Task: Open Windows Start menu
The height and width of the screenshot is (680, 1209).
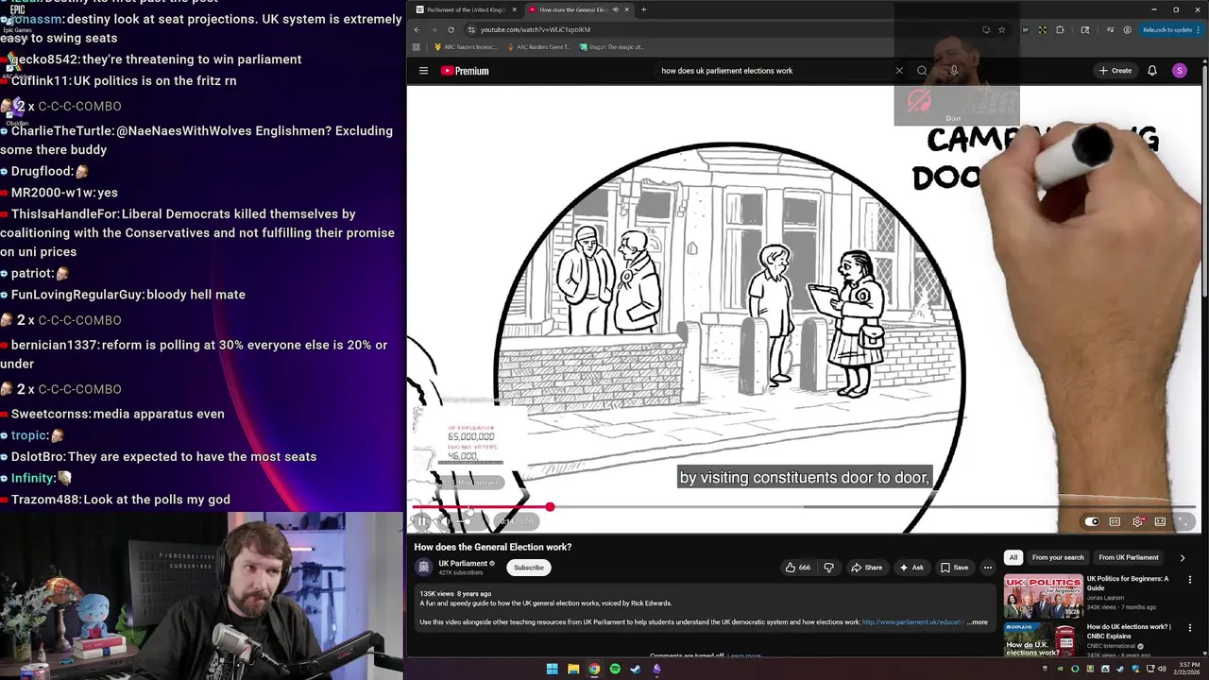Action: point(552,669)
